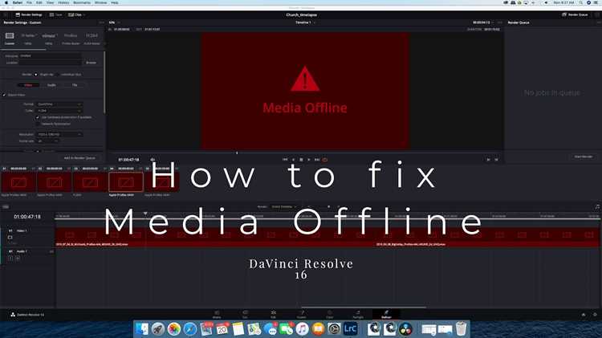Screen dimensions: 602x338
Task: Open Safari from the Dock
Action: (190, 329)
